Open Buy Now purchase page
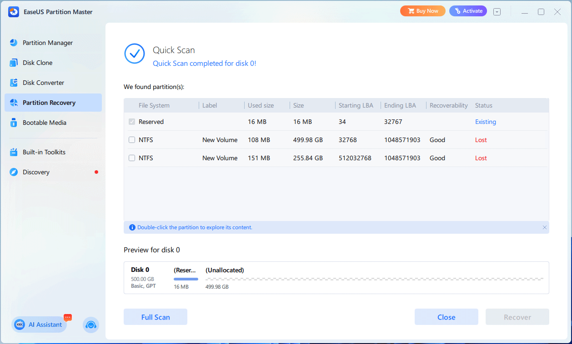Viewport: 572px width, 344px height. click(x=422, y=10)
